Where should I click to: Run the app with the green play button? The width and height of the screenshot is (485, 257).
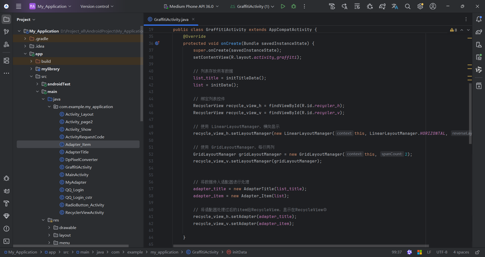pyautogui.click(x=283, y=6)
